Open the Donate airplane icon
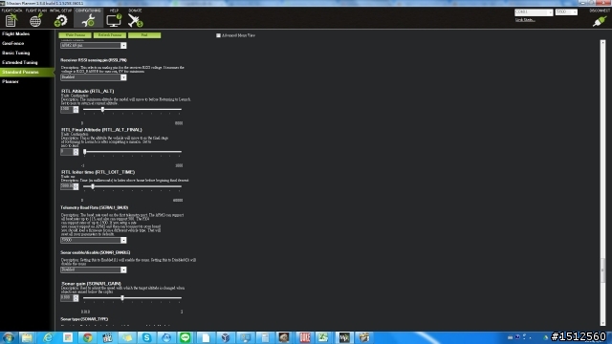The image size is (612, 344). tap(136, 20)
